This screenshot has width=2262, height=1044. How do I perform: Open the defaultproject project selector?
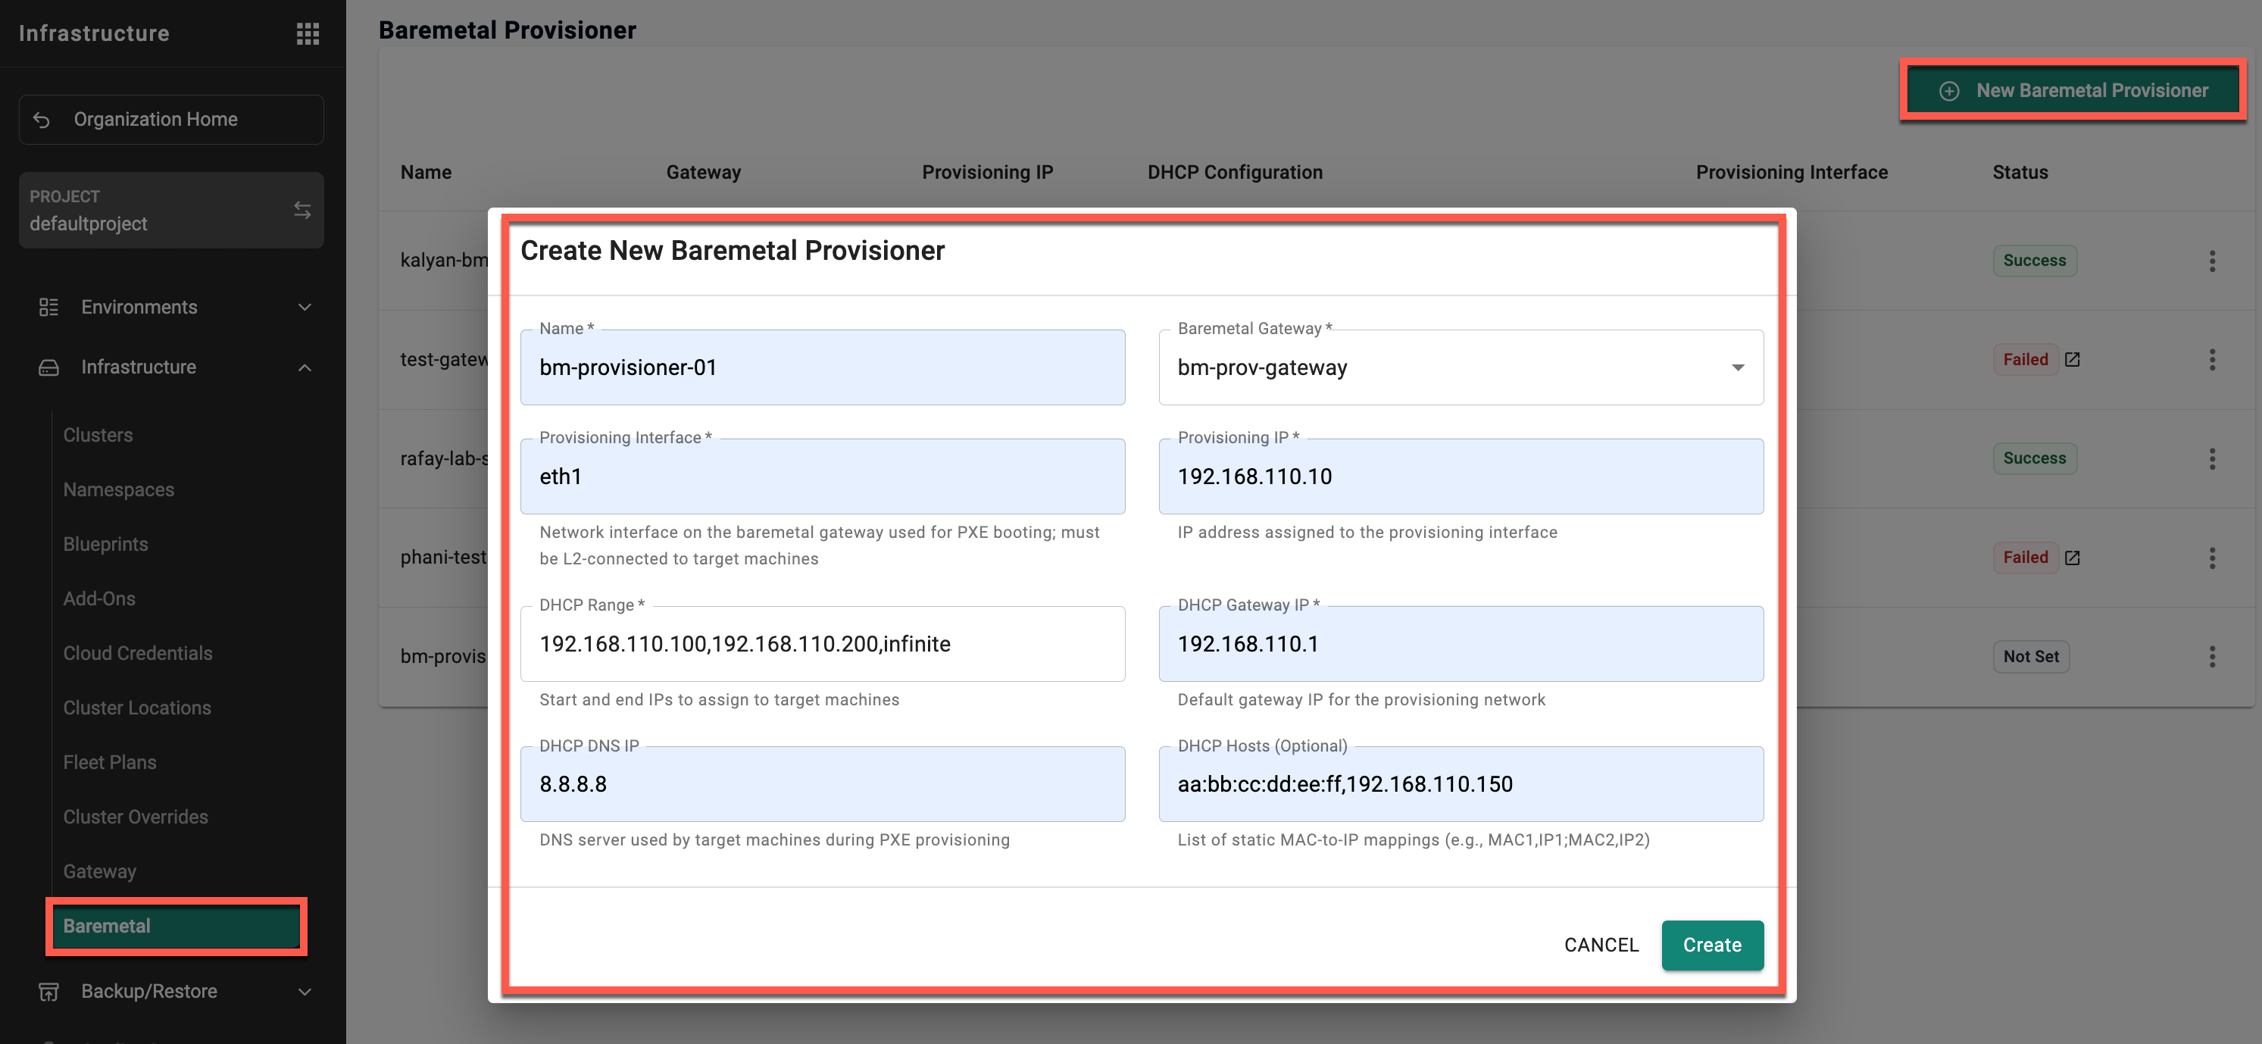coord(171,210)
